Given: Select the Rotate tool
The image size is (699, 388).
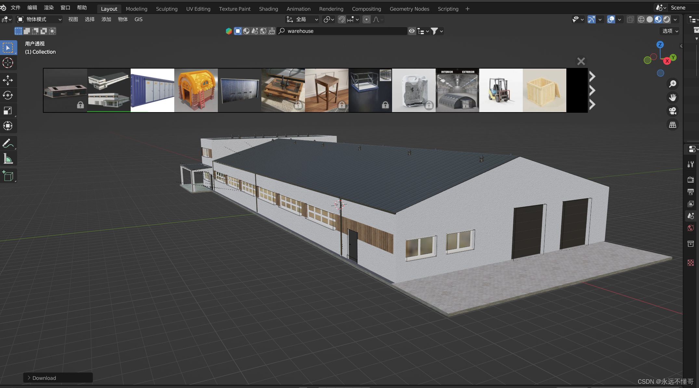Looking at the screenshot, I should (8, 95).
